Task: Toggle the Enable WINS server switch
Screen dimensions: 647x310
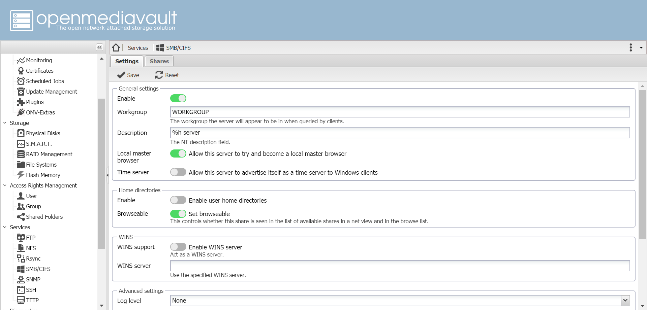Action: click(178, 247)
